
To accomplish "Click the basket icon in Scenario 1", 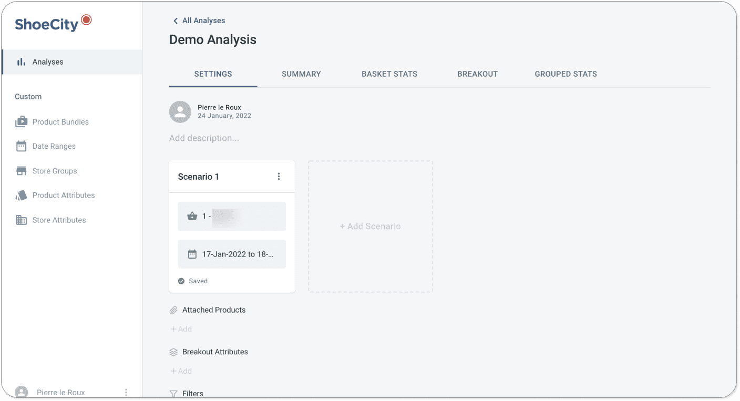I will (x=192, y=215).
